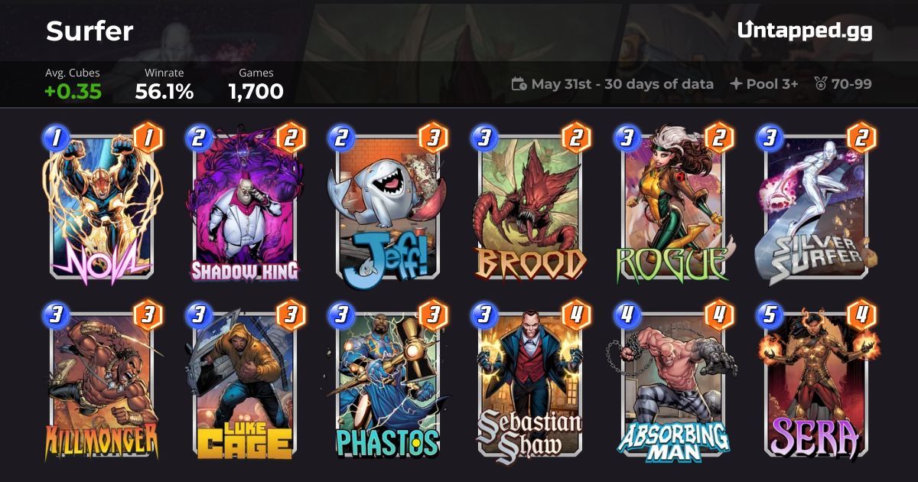The image size is (918, 482).
Task: Open the Rogue card
Action: (x=672, y=207)
